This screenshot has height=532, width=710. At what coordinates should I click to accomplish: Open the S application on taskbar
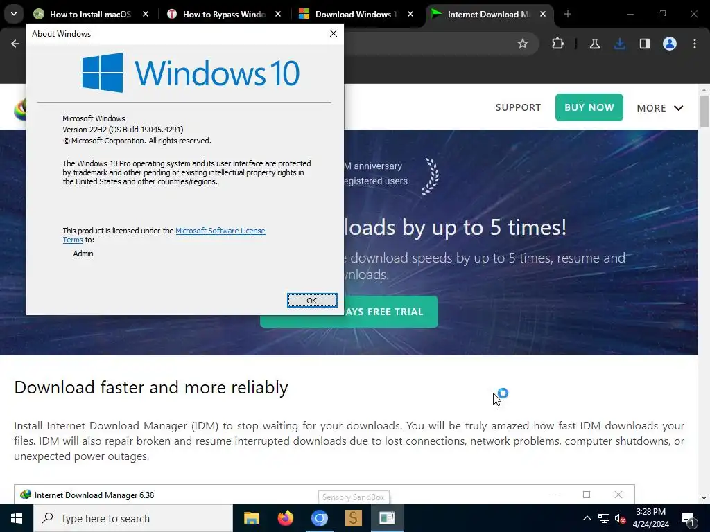[x=353, y=518]
